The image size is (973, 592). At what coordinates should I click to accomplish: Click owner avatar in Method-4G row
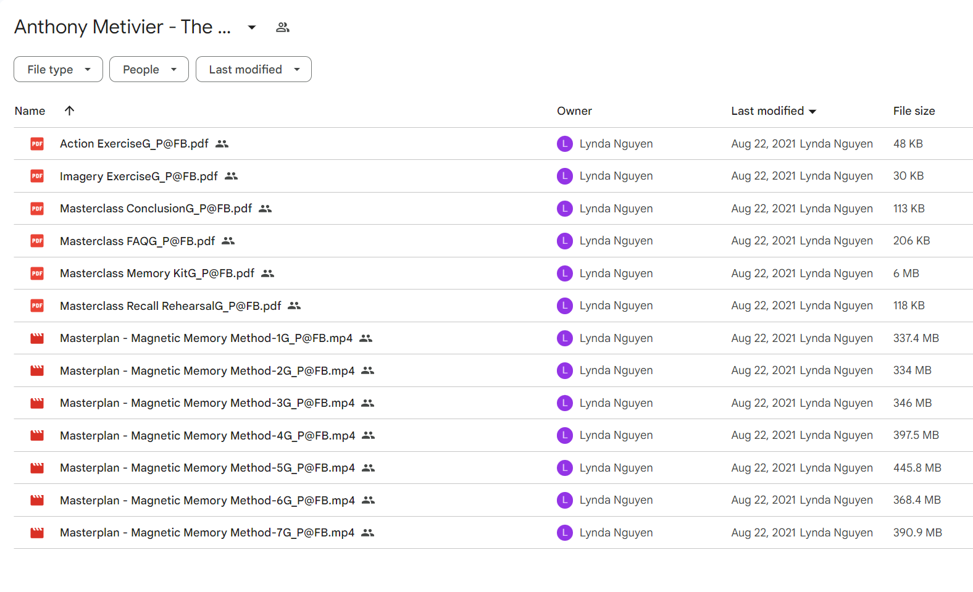point(565,435)
